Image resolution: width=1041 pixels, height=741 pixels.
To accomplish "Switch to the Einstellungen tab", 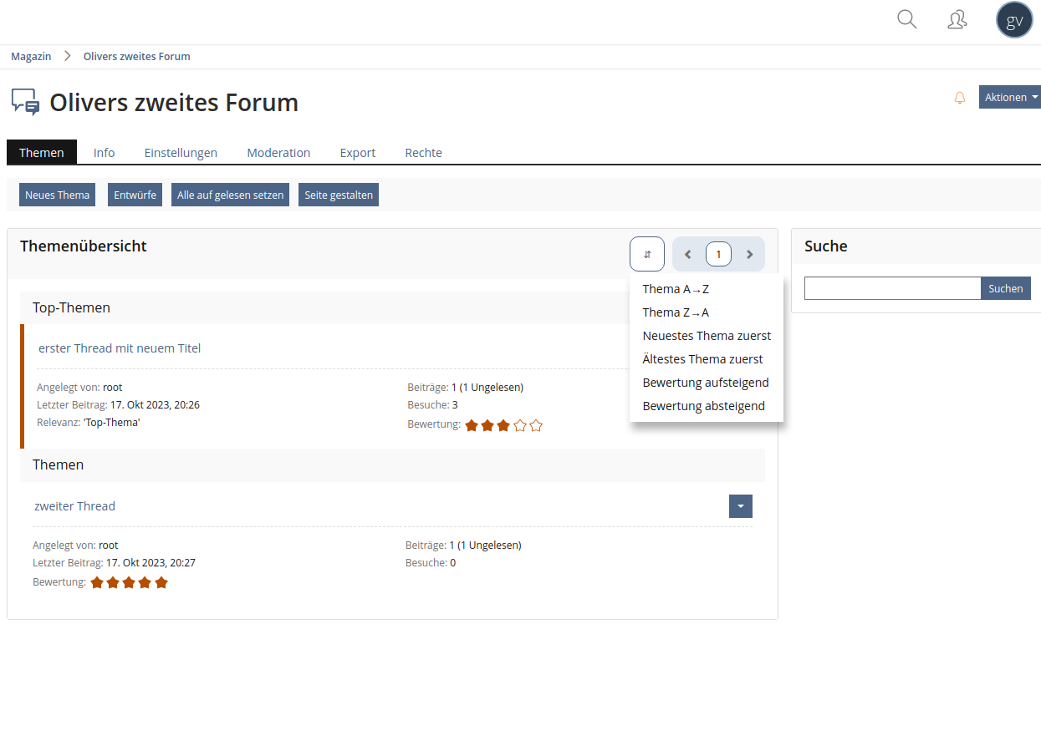I will pyautogui.click(x=181, y=153).
